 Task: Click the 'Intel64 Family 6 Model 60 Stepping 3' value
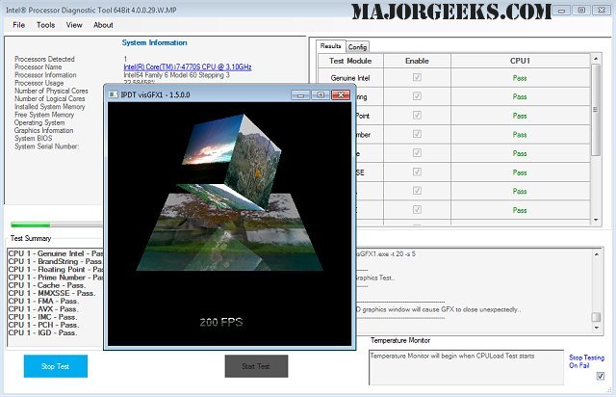[x=176, y=75]
